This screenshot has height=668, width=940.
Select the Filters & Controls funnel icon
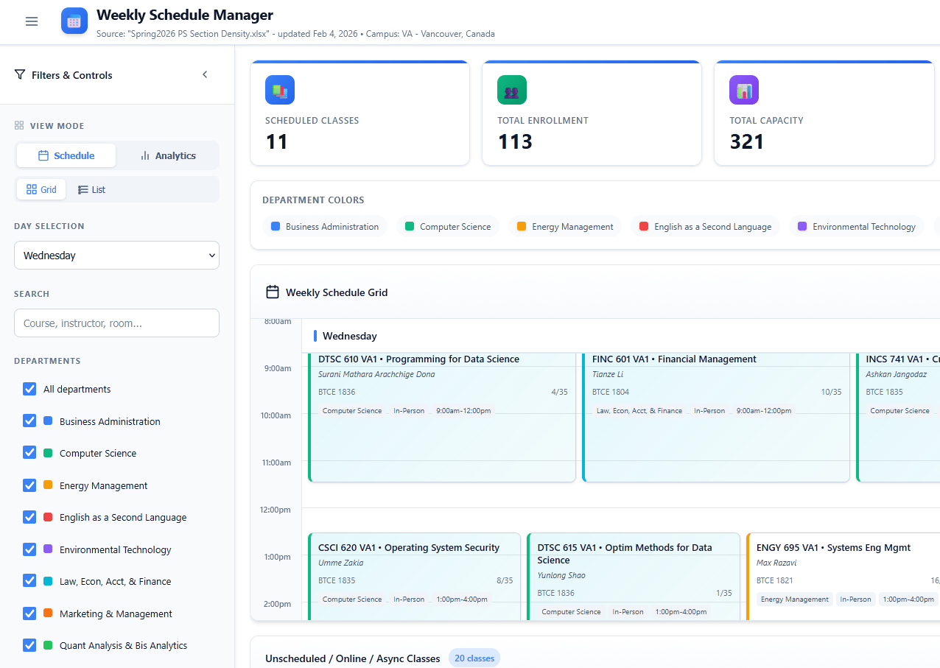pos(18,74)
